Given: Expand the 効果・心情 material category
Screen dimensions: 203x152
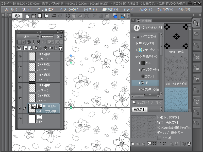Looking at the screenshot, I should click(139, 89).
